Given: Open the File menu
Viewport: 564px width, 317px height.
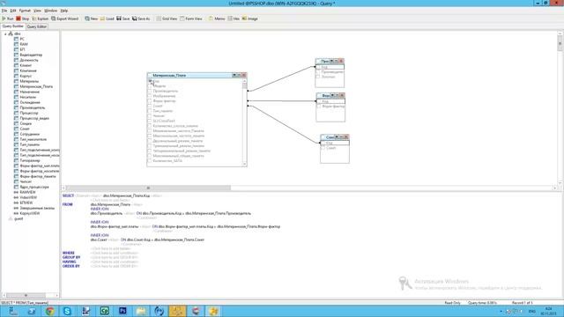Looking at the screenshot, I should (x=4, y=11).
